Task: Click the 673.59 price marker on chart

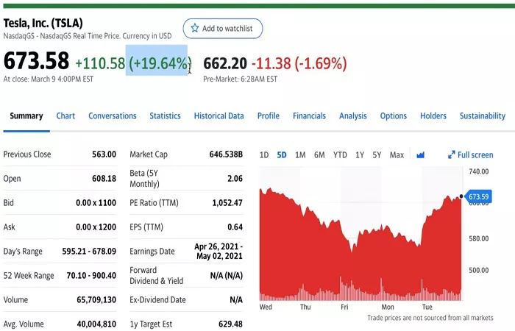Action: (x=478, y=196)
